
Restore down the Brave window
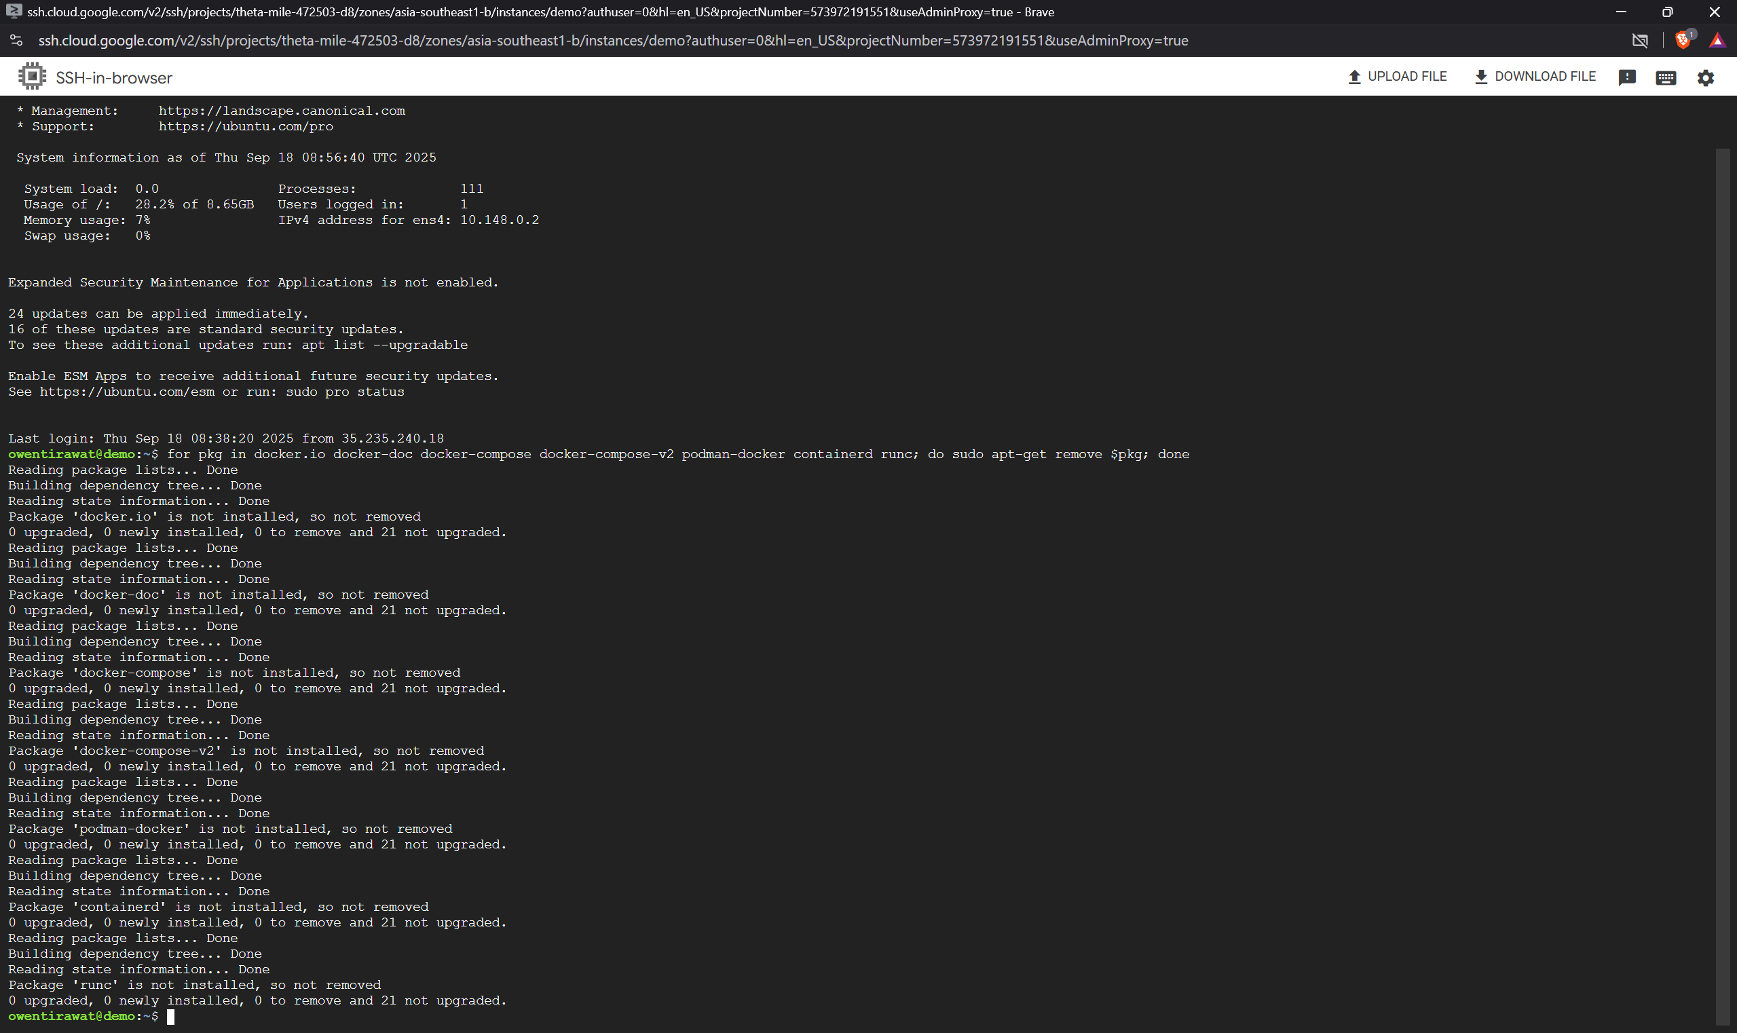click(x=1666, y=12)
